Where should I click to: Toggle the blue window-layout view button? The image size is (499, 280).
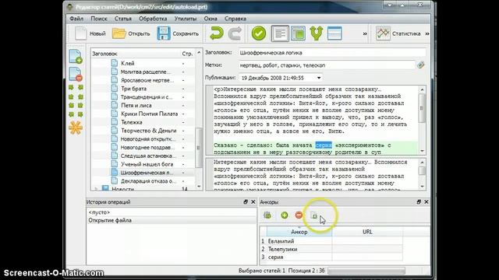pos(334,33)
